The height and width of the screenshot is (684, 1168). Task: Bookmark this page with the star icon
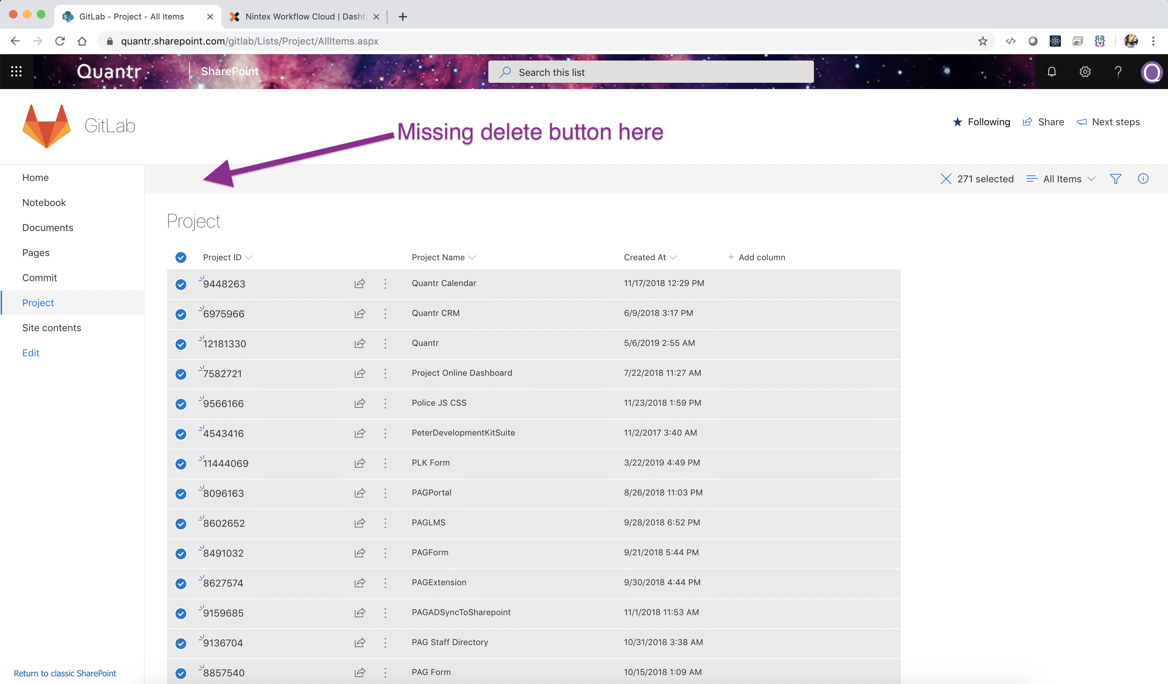click(x=983, y=41)
